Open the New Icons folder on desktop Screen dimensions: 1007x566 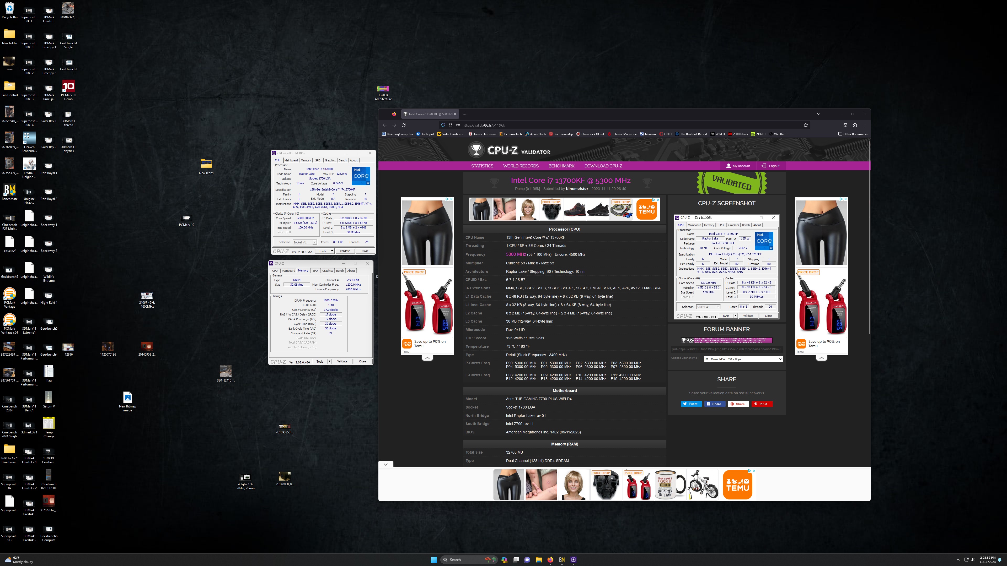206,166
